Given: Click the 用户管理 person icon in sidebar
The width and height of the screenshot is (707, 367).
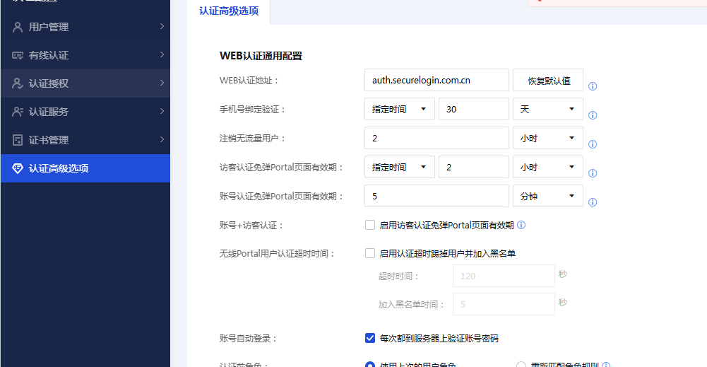Looking at the screenshot, I should click(18, 27).
